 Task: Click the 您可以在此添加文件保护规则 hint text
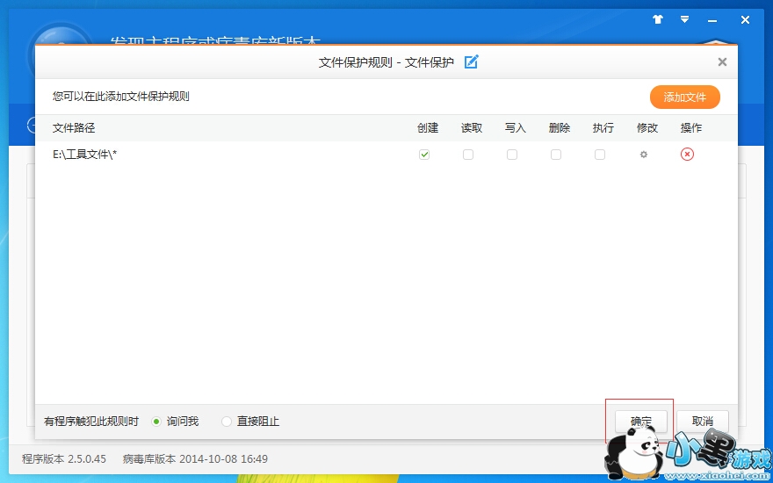121,96
